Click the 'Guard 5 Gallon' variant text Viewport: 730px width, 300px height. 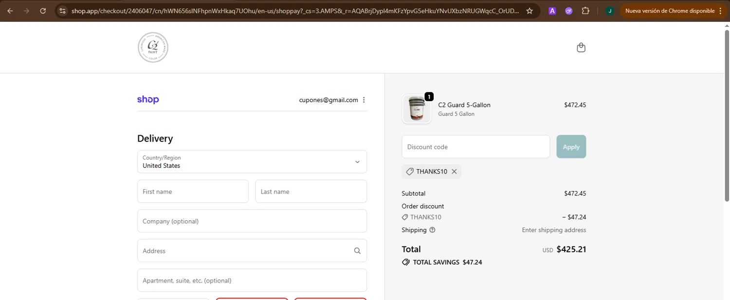click(x=456, y=114)
